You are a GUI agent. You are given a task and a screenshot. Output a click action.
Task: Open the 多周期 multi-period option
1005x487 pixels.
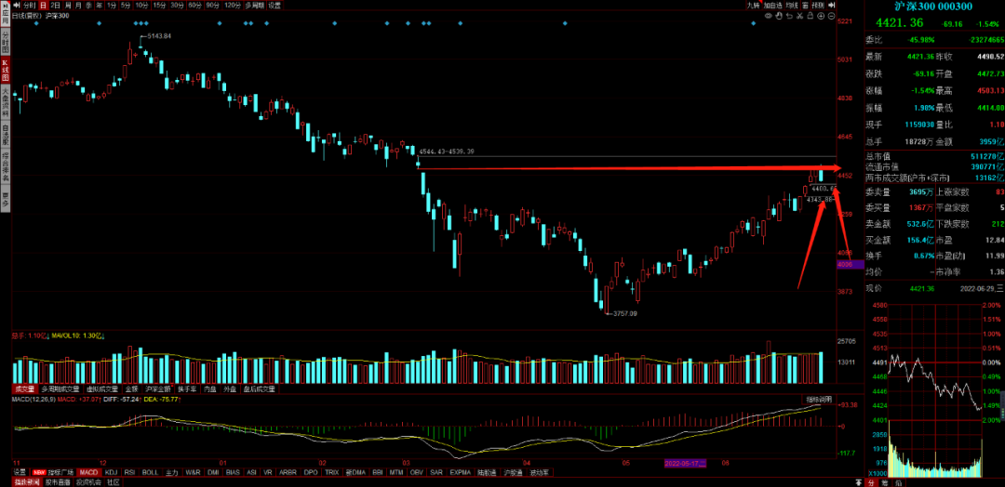pos(254,5)
